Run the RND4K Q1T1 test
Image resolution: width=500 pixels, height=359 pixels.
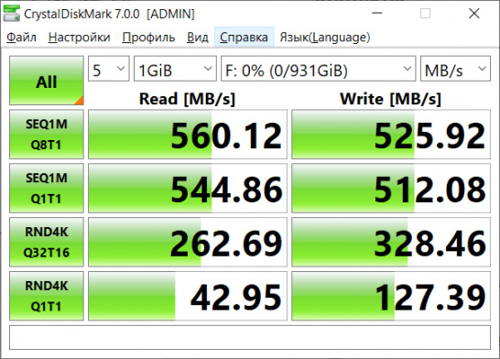pyautogui.click(x=47, y=296)
